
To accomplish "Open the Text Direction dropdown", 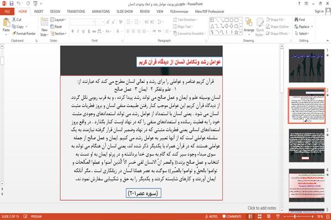I will (x=185, y=20).
